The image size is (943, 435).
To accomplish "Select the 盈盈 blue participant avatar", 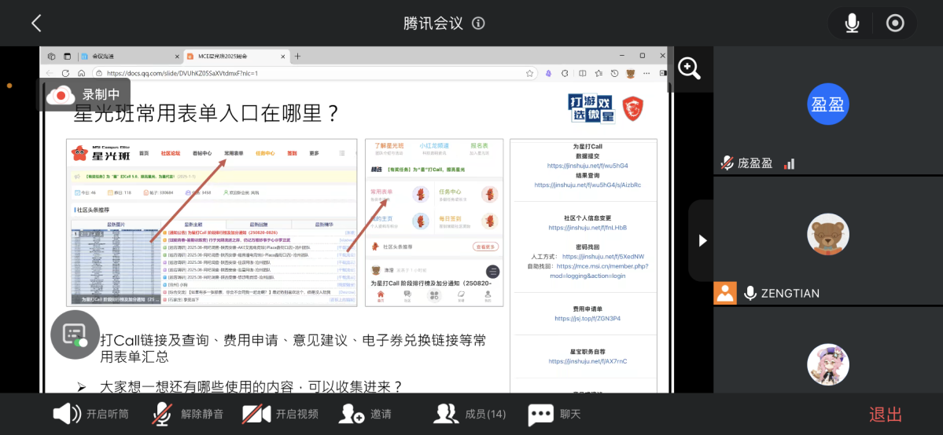I will tap(828, 104).
